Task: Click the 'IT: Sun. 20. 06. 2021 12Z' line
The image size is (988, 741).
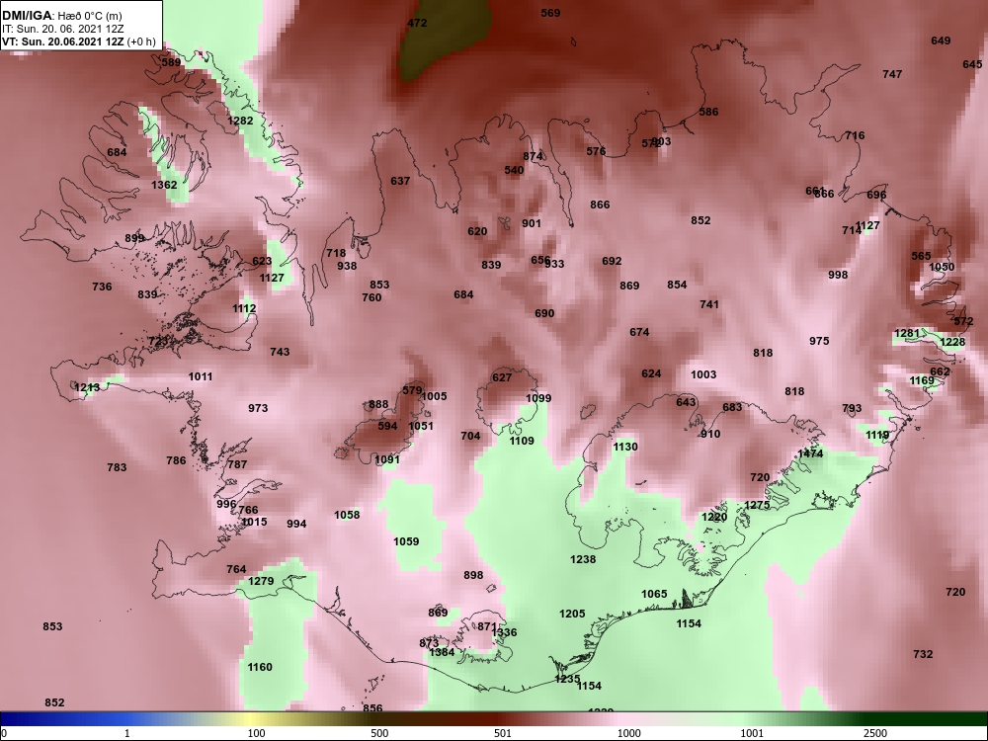Action: [62, 29]
